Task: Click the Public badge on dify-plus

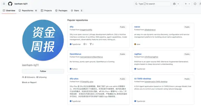Action: coord(123,79)
